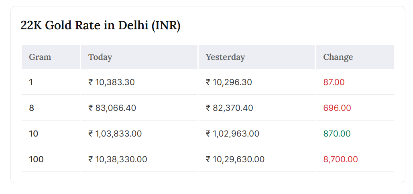This screenshot has height=194, width=413.
Task: Click the 10 gram row label
Action: click(x=34, y=134)
